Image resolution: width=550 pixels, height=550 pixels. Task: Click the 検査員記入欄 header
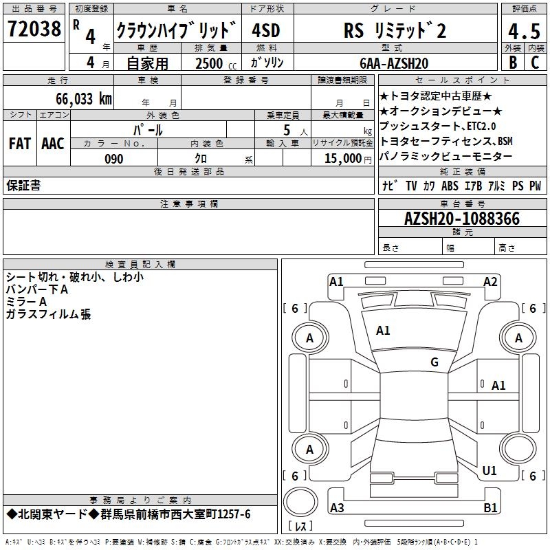(140, 265)
